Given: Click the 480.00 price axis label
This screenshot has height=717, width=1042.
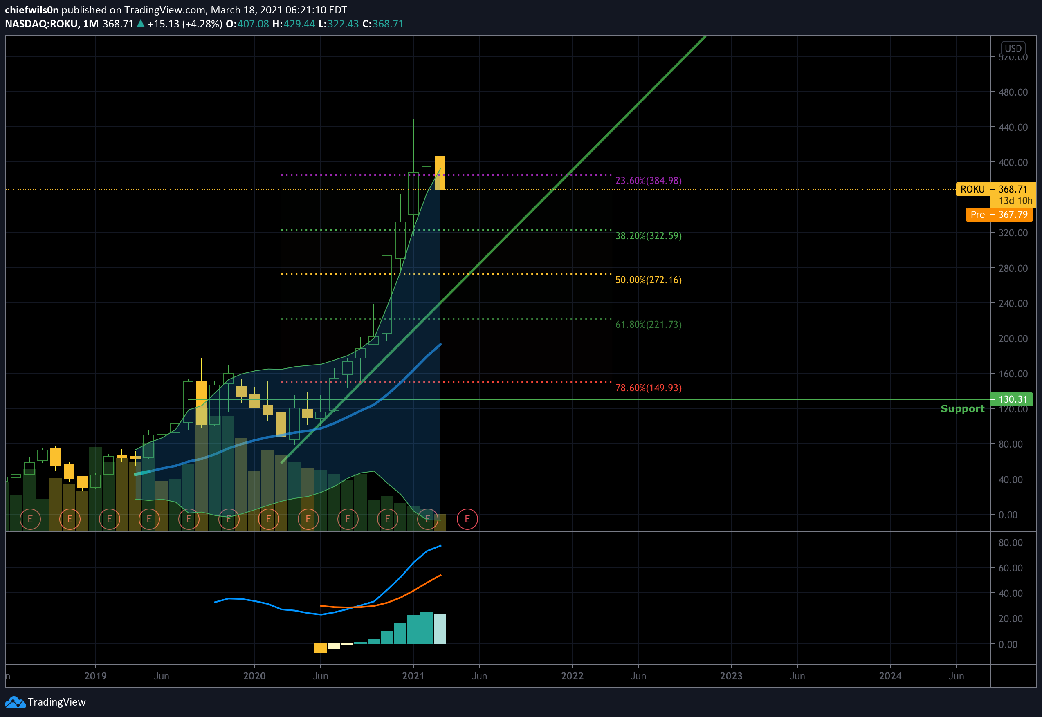Looking at the screenshot, I should (1013, 92).
